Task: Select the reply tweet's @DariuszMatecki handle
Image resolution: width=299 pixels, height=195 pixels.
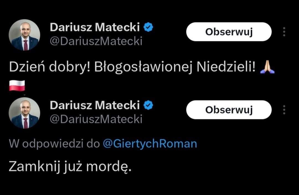Action: pos(96,119)
